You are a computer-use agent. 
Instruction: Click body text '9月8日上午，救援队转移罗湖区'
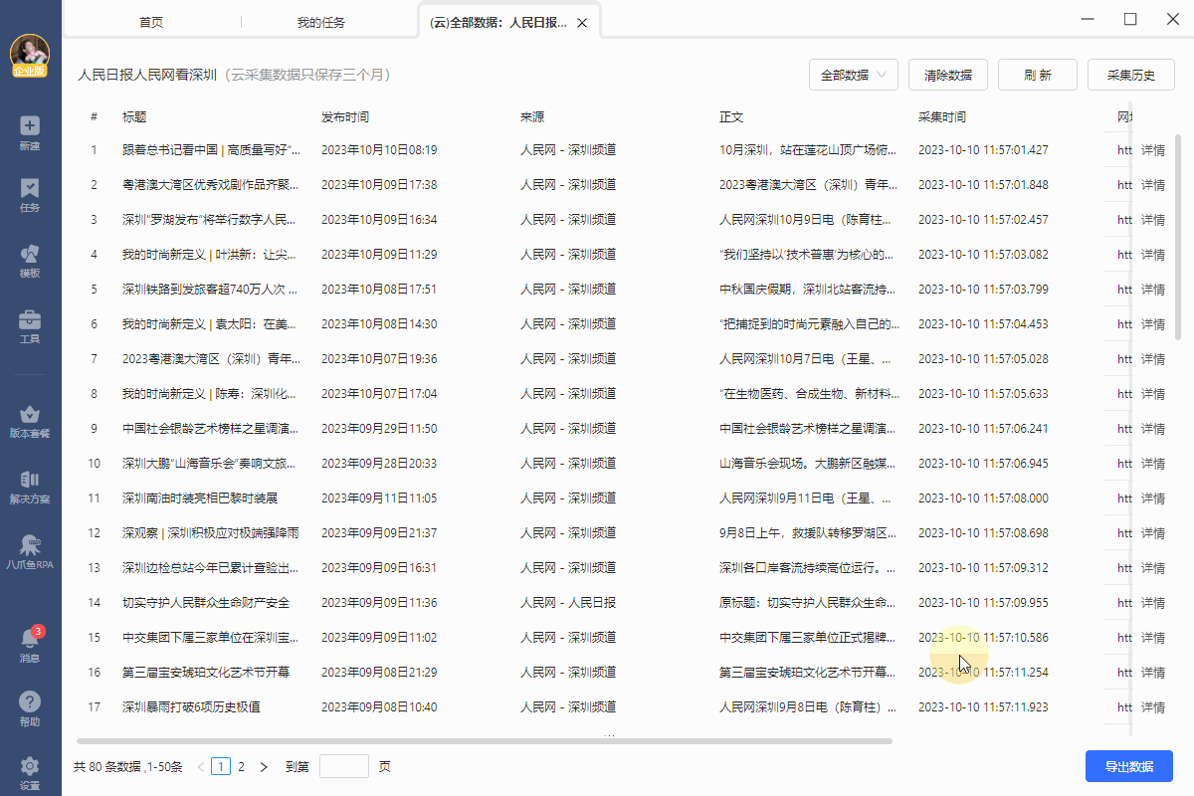pyautogui.click(x=809, y=533)
